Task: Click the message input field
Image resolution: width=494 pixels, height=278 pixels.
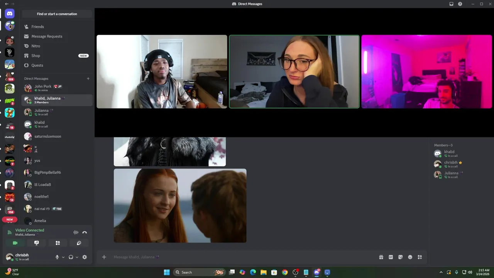Action: click(x=243, y=257)
